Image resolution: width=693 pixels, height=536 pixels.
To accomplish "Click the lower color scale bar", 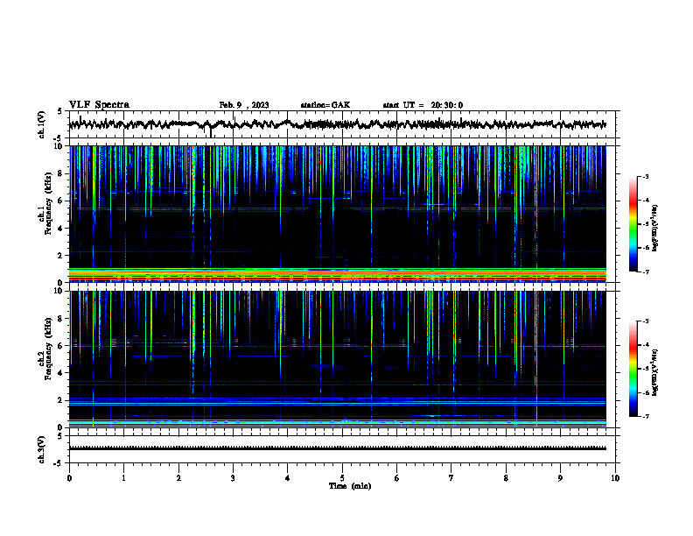I will click(x=633, y=369).
